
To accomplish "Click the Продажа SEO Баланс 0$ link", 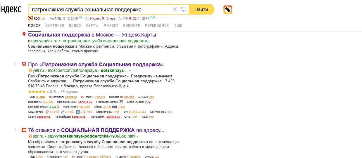I will [x=85, y=102].
